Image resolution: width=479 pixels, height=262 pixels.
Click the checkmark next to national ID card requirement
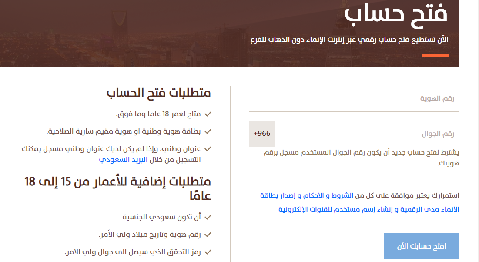tap(208, 131)
